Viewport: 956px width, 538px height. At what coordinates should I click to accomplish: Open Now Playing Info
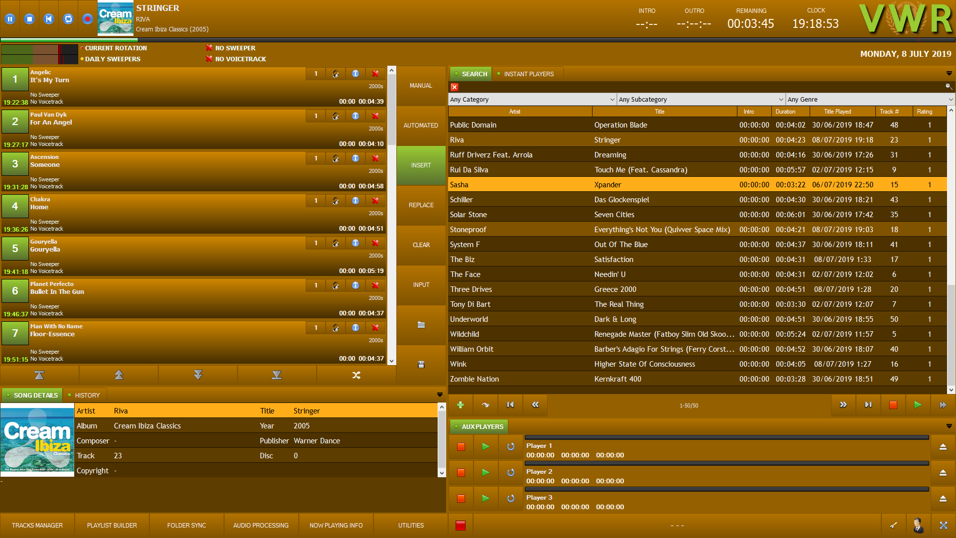[x=336, y=526]
